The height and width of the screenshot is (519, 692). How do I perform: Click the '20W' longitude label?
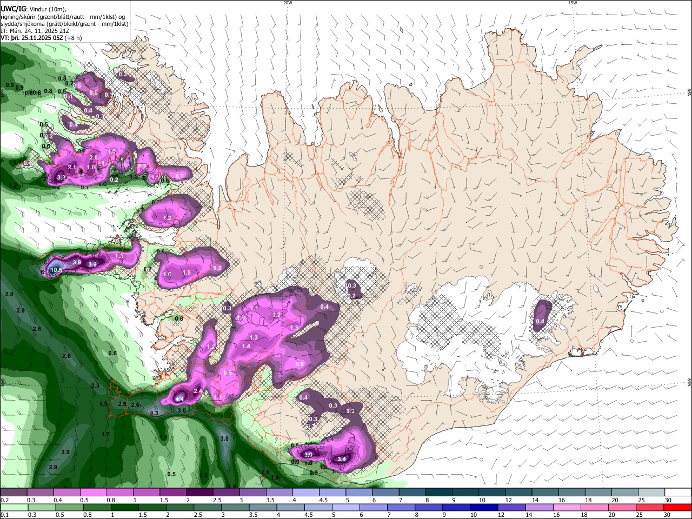[287, 3]
